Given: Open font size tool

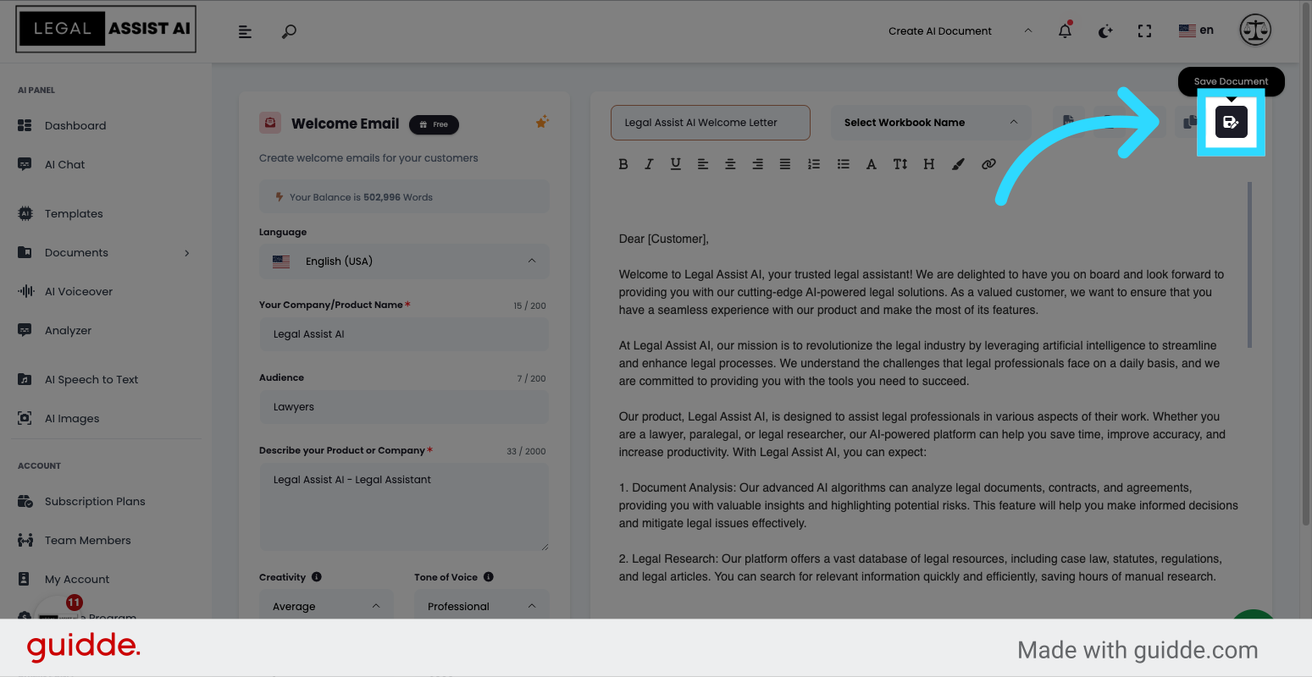Looking at the screenshot, I should pos(900,164).
